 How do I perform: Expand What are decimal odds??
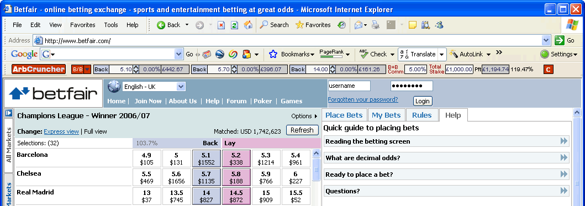pyautogui.click(x=446, y=158)
